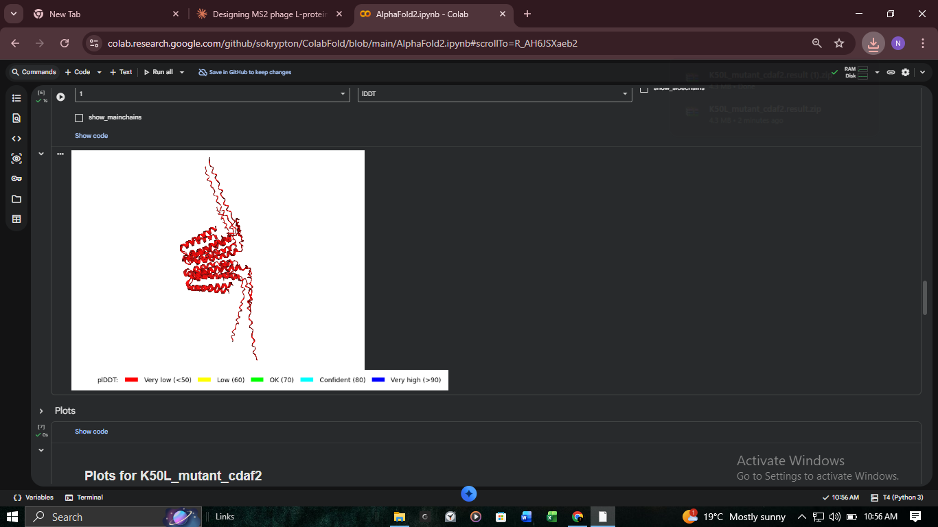Open the Windows notification center icon
The image size is (938, 527).
pos(915,517)
